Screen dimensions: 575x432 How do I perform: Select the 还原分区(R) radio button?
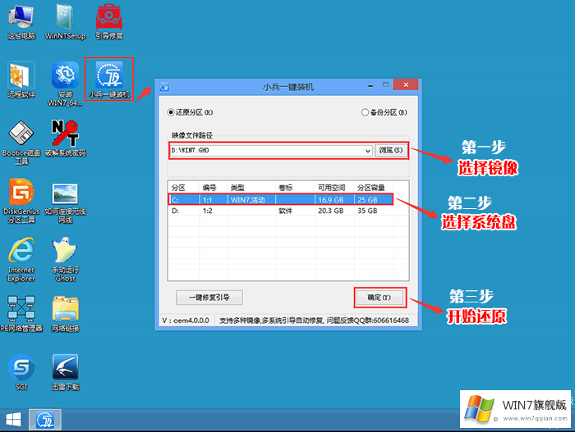coord(171,112)
